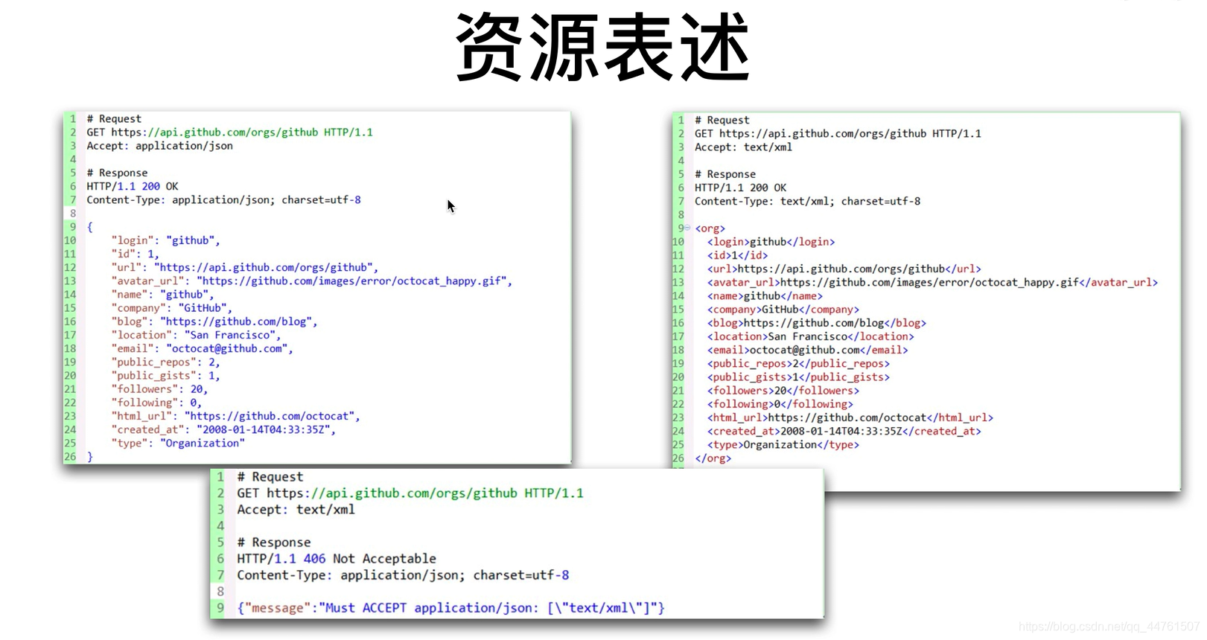Viewport: 1207px width, 640px height.
Task: Click the opening <org> tag
Action: coord(710,228)
